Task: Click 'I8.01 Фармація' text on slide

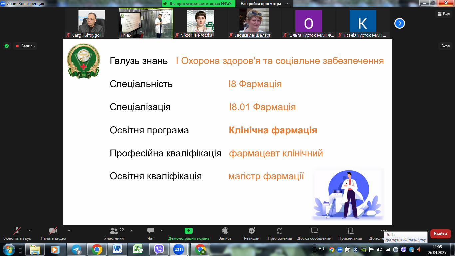Action: coord(262,107)
